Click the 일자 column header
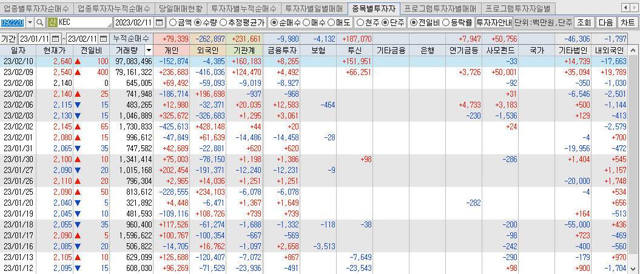640x274 pixels. coord(18,51)
